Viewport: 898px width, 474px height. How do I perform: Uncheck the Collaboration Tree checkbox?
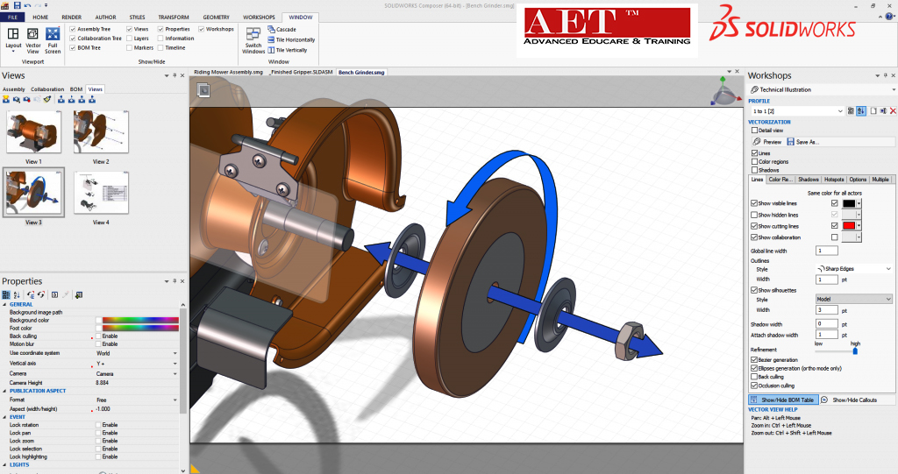(x=73, y=39)
